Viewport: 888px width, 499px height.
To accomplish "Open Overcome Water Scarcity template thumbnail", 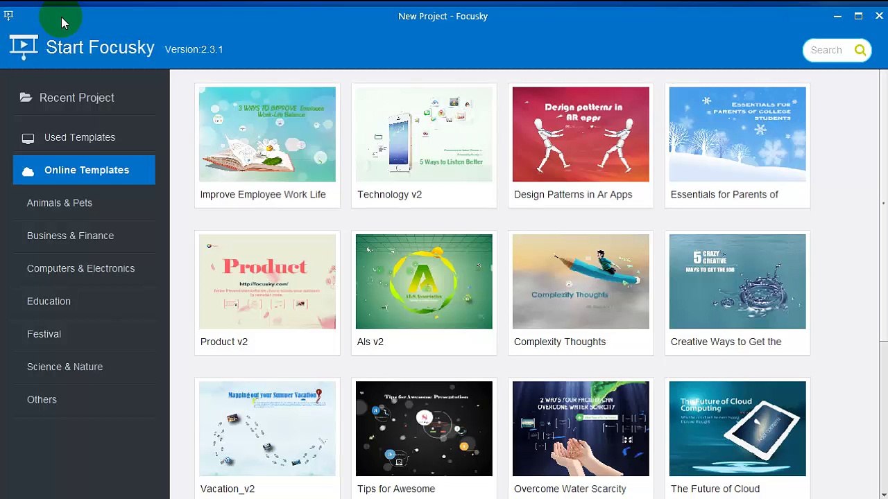I will click(581, 428).
